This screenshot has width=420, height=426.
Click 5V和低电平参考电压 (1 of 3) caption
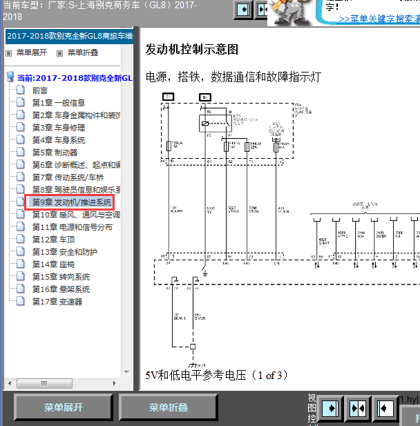216,375
